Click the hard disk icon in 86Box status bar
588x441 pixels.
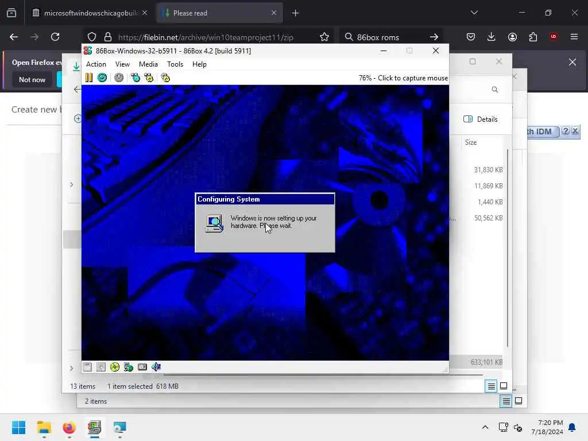(142, 367)
